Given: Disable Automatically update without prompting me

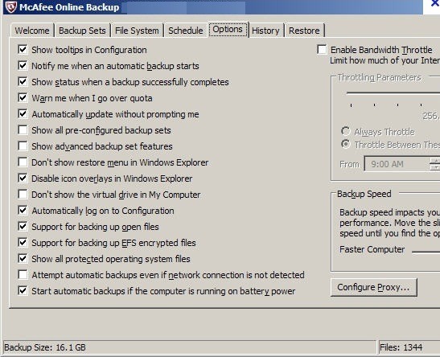Looking at the screenshot, I should click(x=23, y=114).
